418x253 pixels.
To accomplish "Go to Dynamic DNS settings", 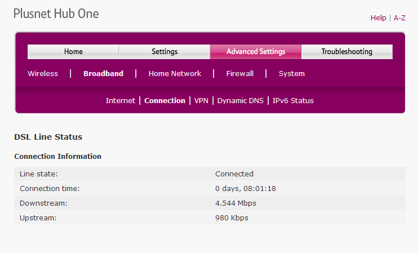I will coord(241,101).
